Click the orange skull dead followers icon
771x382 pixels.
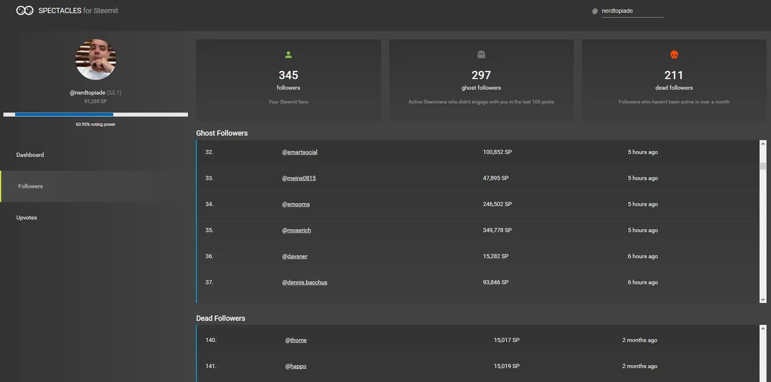point(674,55)
